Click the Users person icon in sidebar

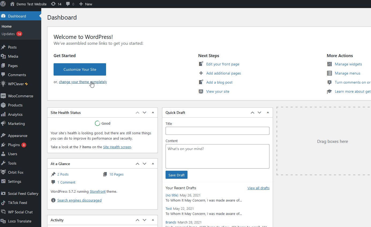(3, 154)
